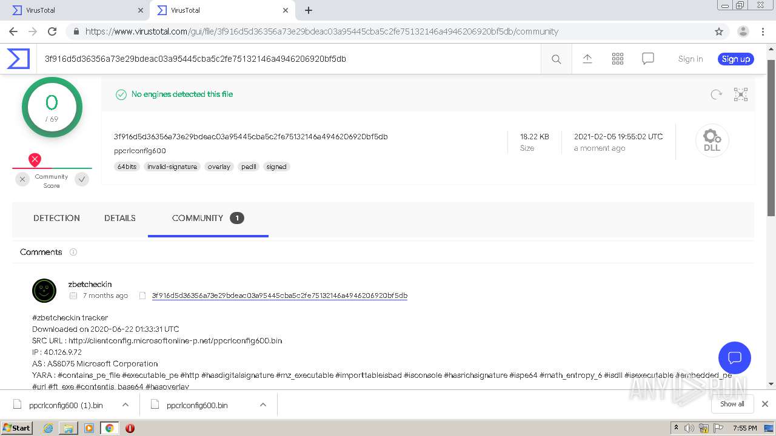Expand options for ppcrlconfig600.bin download
This screenshot has width=776, height=436.
click(x=263, y=405)
